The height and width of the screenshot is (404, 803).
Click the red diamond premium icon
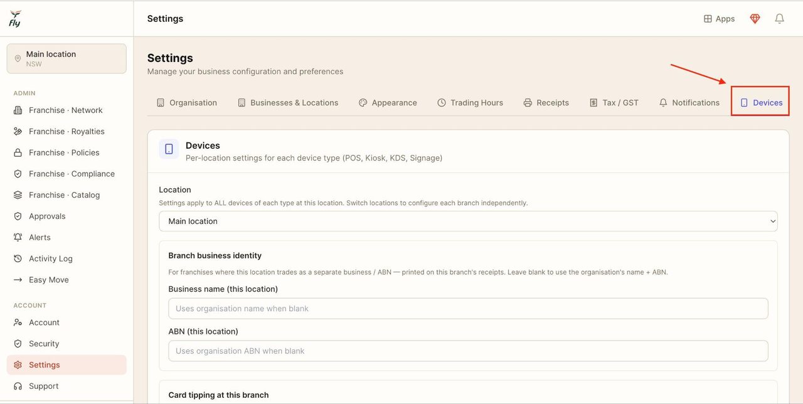755,19
